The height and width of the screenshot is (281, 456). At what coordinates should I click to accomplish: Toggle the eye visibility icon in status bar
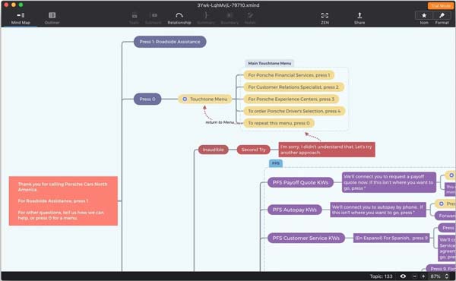(x=403, y=276)
